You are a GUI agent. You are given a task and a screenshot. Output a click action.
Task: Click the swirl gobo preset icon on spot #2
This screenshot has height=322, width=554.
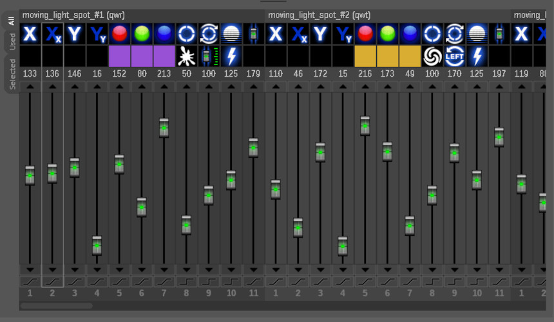pyautogui.click(x=432, y=56)
